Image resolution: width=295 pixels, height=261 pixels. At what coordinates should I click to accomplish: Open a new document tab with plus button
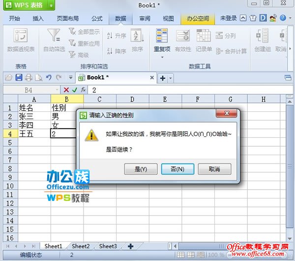click(163, 78)
